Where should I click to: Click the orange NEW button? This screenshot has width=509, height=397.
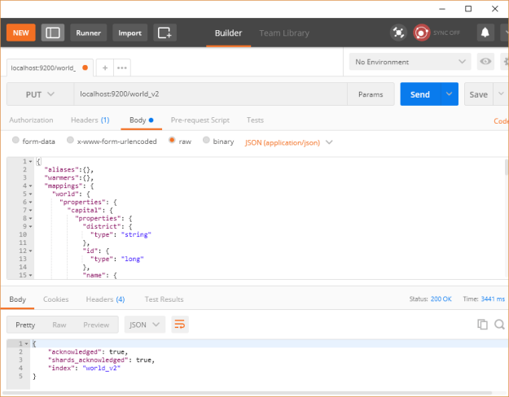pos(21,33)
